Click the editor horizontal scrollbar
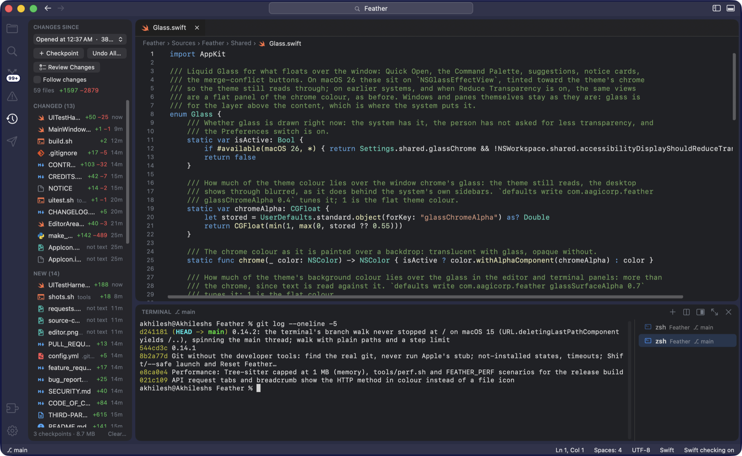The width and height of the screenshot is (742, 456). pyautogui.click(x=425, y=297)
